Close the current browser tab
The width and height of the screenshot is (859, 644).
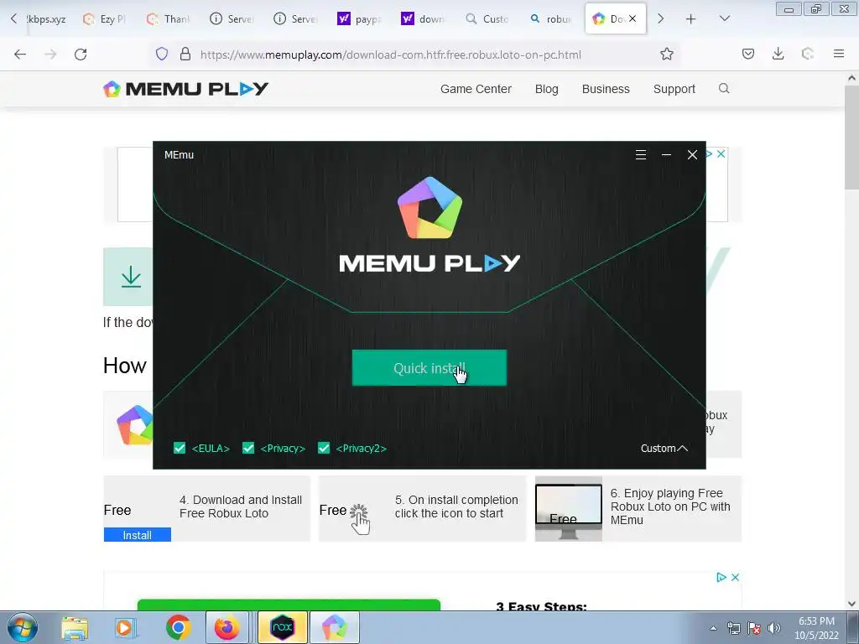tap(633, 18)
